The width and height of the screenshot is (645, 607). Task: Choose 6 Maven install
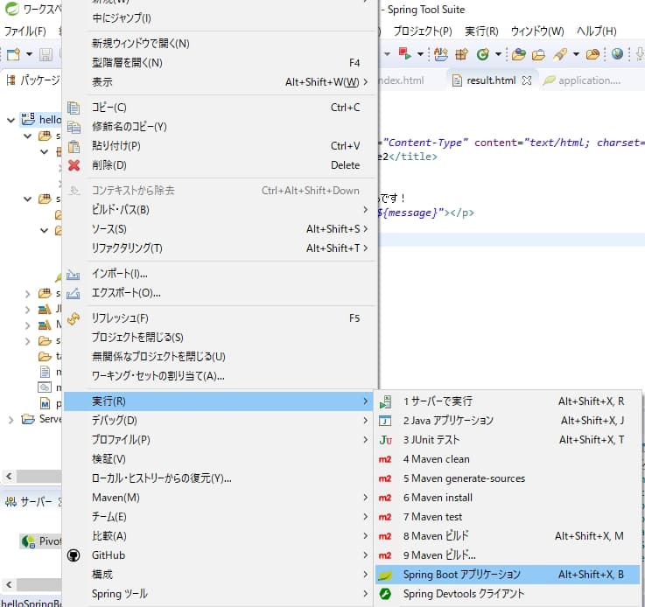(x=508, y=498)
